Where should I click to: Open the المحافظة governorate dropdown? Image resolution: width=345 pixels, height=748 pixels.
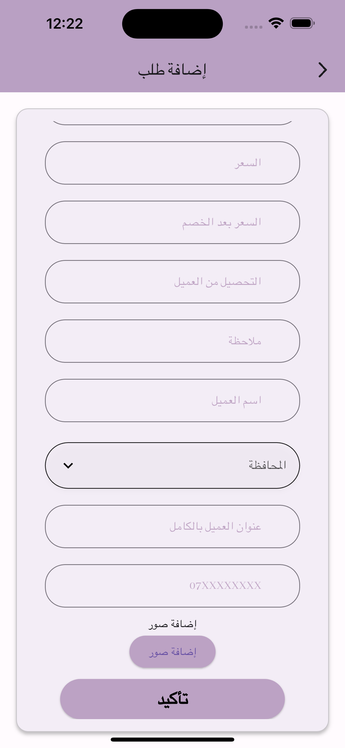click(x=172, y=465)
